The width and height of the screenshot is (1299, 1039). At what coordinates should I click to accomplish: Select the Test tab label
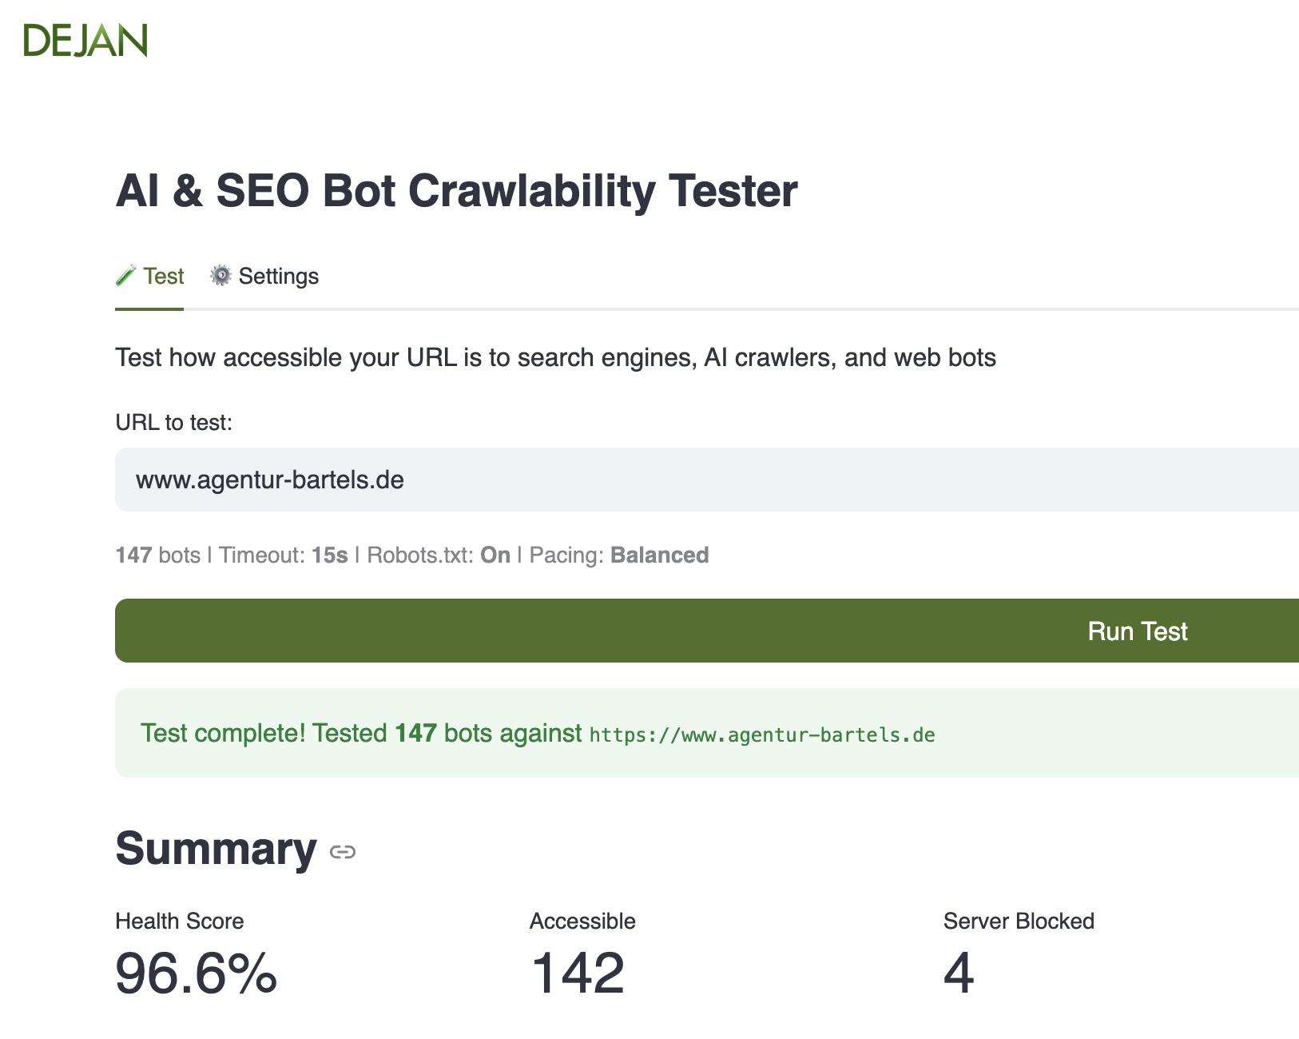[x=164, y=276]
